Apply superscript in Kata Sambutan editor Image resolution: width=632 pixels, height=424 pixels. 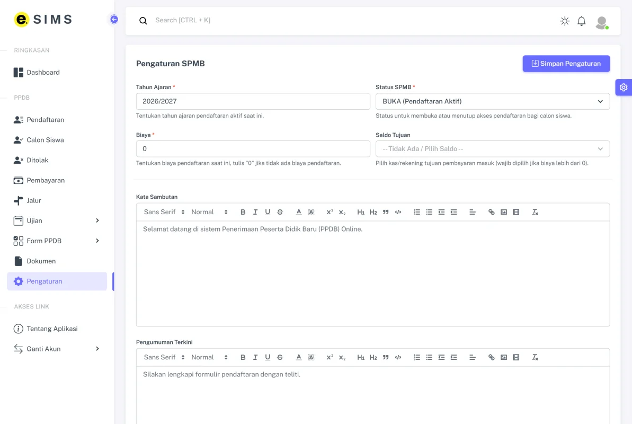[330, 212]
